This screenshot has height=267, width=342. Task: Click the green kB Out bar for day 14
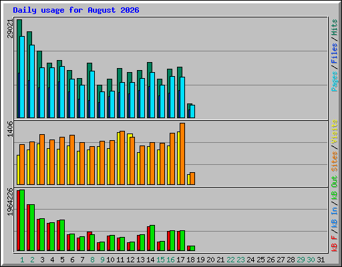point(152,238)
